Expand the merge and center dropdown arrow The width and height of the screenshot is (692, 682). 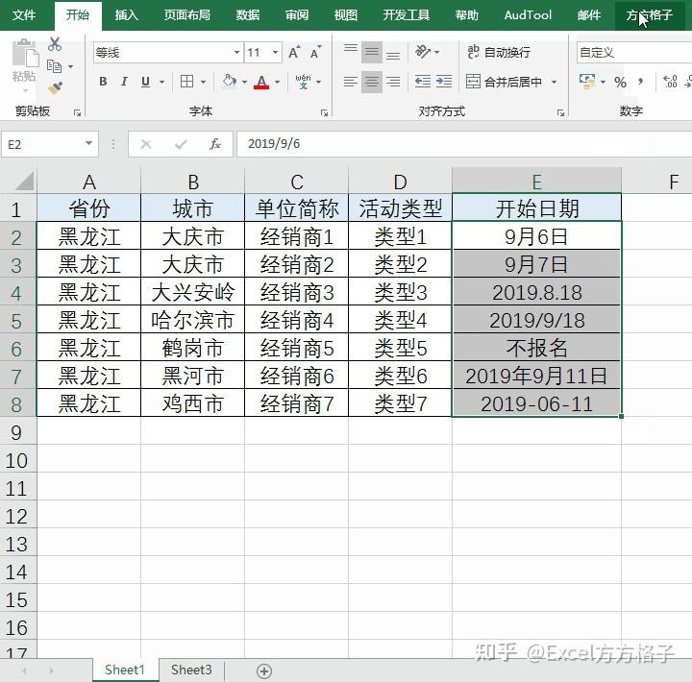click(x=554, y=82)
